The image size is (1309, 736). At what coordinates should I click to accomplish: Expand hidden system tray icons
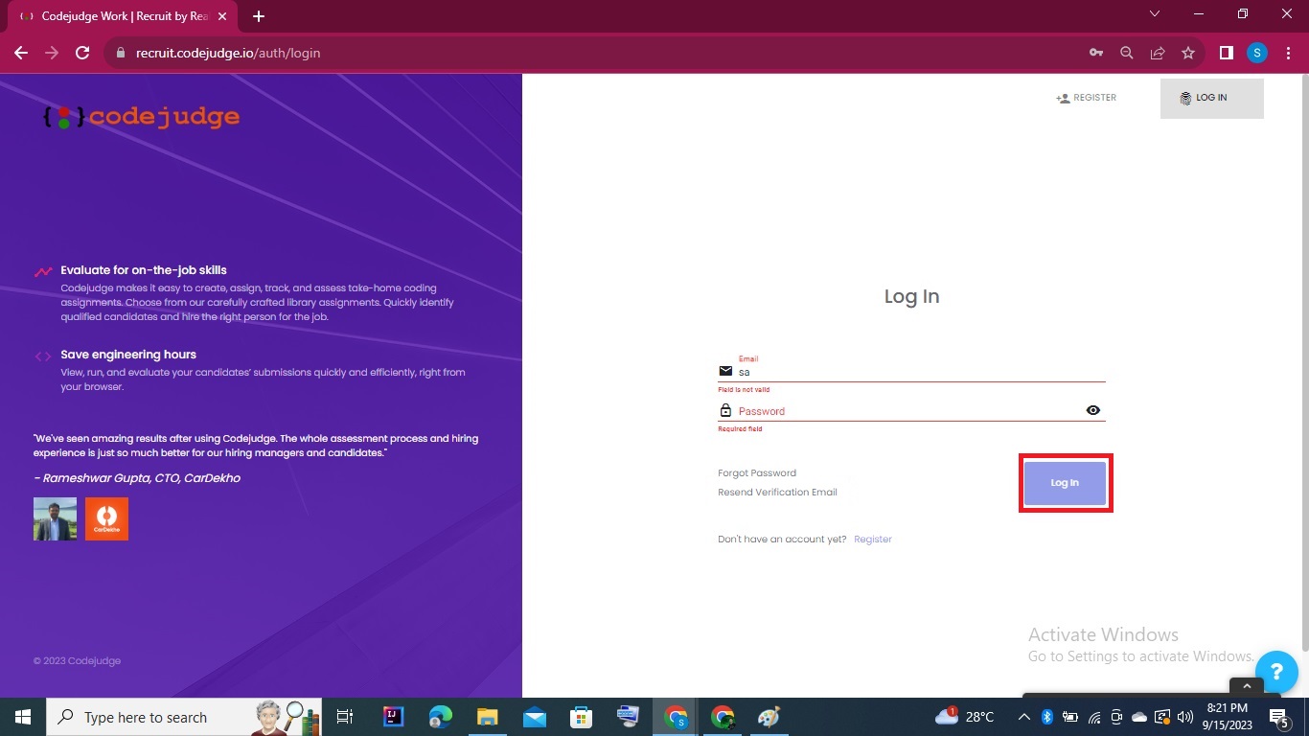[x=1023, y=717]
